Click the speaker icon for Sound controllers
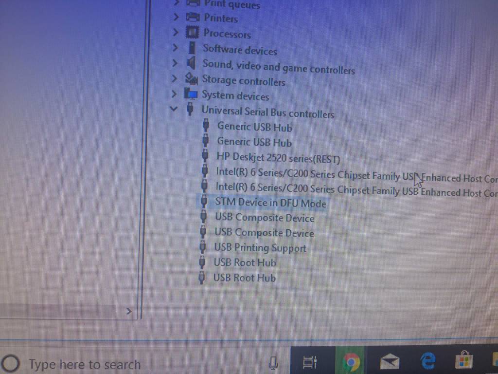The height and width of the screenshot is (374, 498). 191,63
